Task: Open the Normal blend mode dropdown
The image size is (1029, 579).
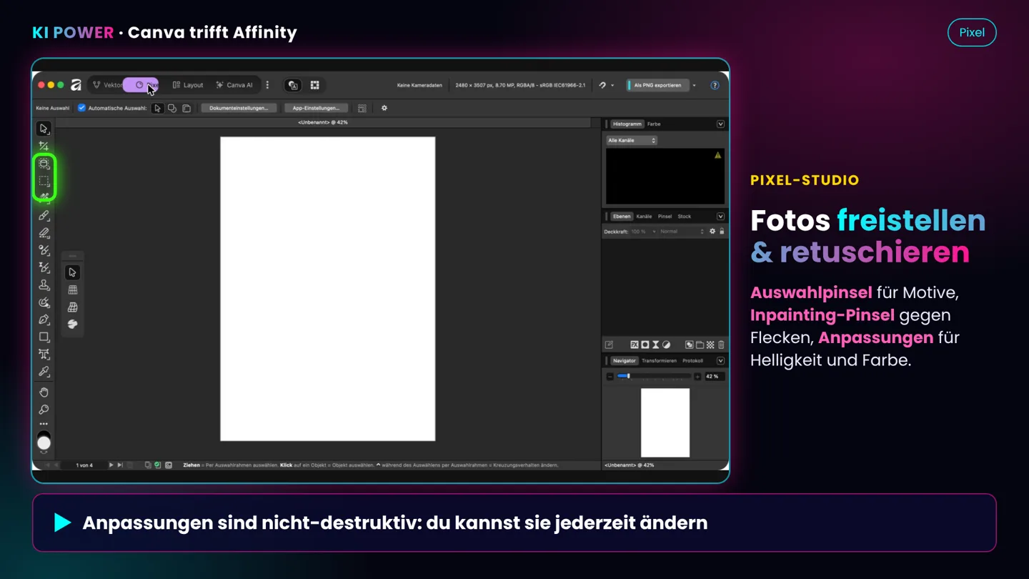Action: 682,232
